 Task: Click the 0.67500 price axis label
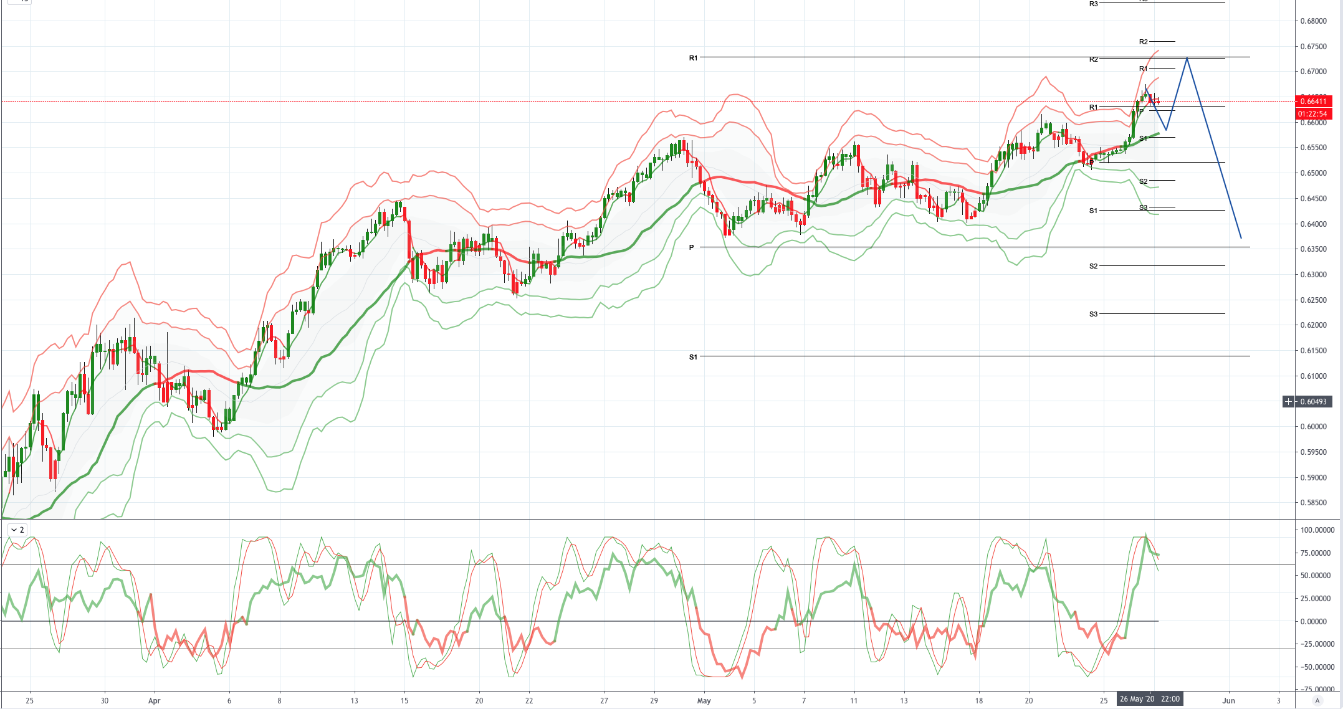(1313, 47)
